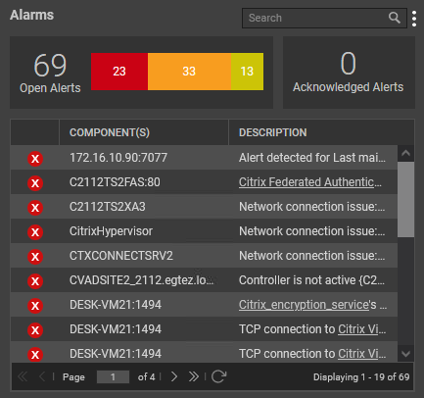Screen dimensions: 424x398
Task: Click the scrollbar down arrow
Action: [x=405, y=354]
